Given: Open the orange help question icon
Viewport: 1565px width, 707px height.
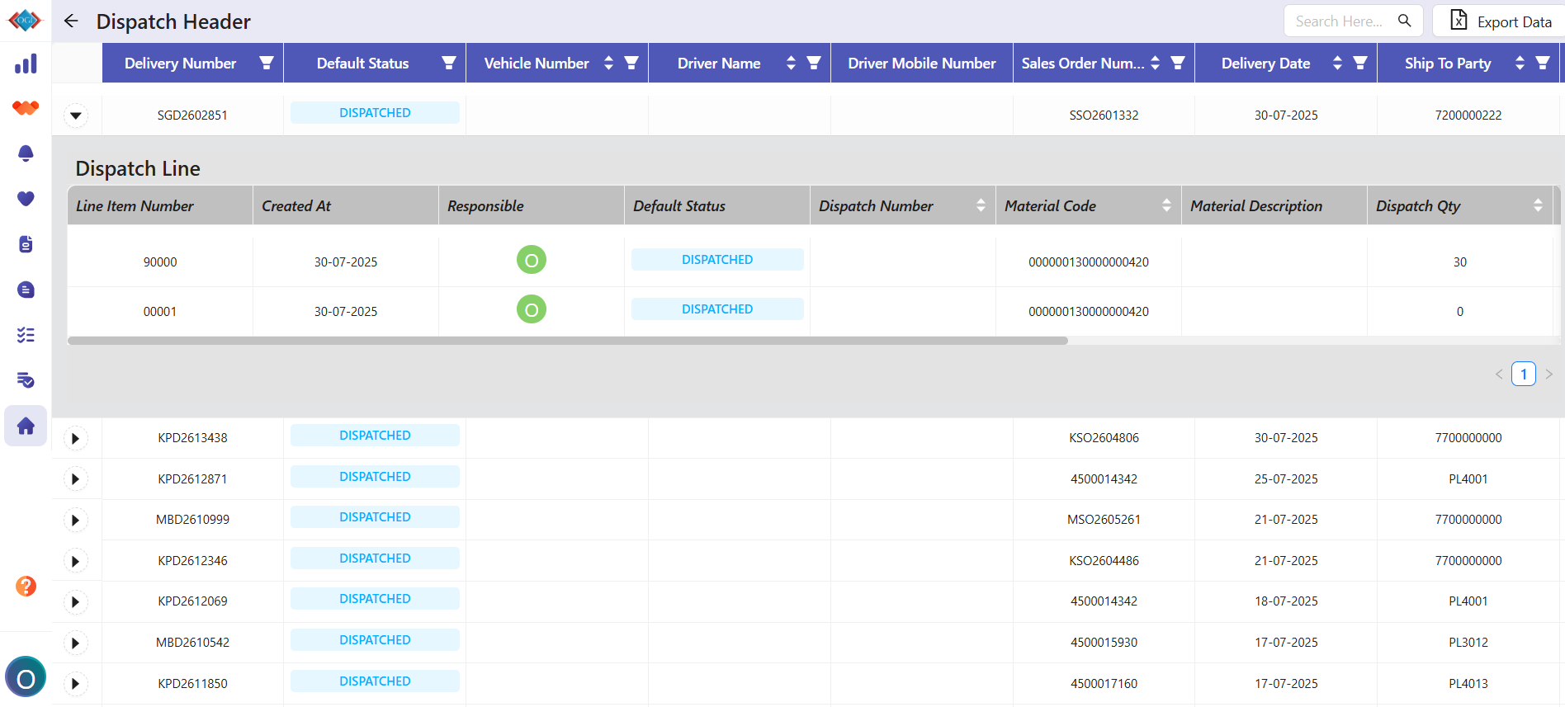Looking at the screenshot, I should (x=26, y=587).
